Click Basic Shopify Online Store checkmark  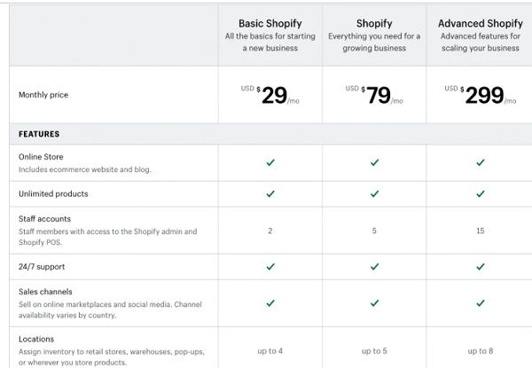270,162
